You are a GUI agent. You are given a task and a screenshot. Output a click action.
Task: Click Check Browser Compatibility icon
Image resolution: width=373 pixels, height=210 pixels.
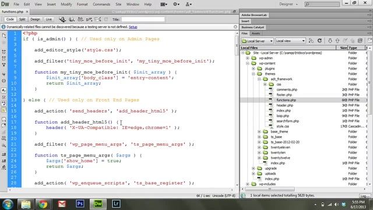[x=97, y=19]
